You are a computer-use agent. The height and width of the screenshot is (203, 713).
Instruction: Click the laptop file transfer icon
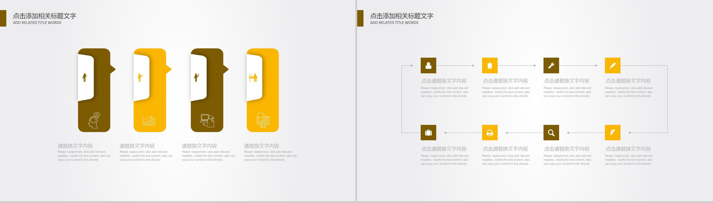tap(207, 121)
